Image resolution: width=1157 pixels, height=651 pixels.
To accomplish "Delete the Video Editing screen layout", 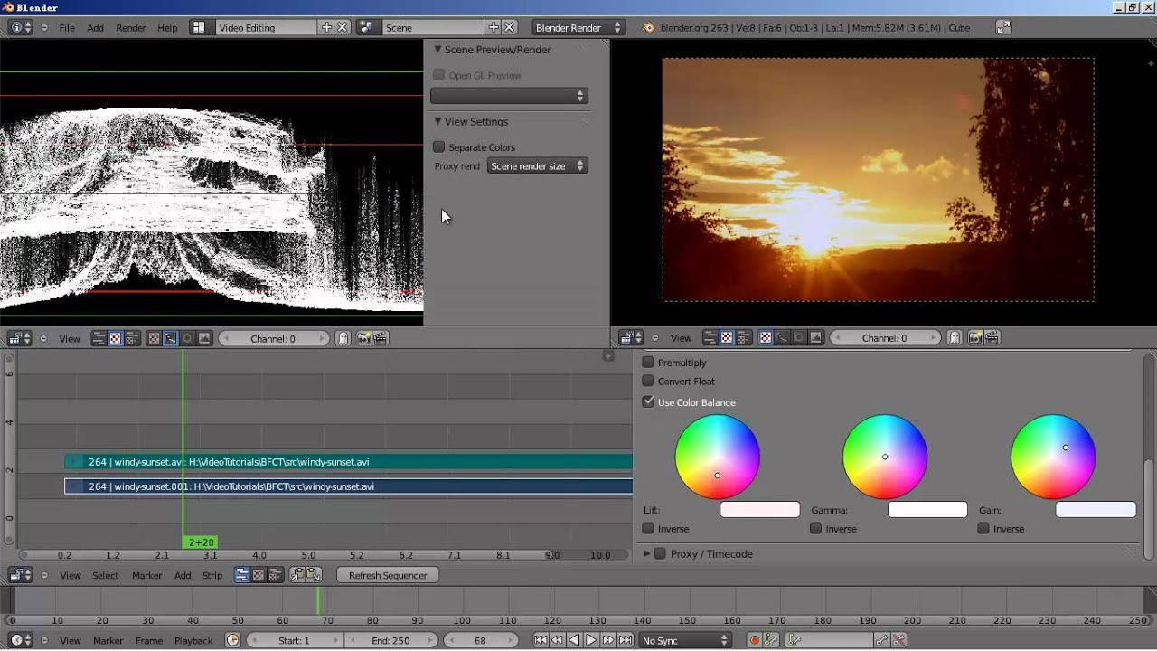I will [x=343, y=27].
